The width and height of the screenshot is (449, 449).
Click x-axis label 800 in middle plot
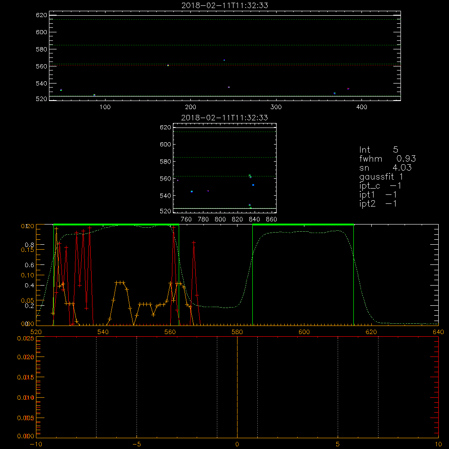tap(220, 220)
